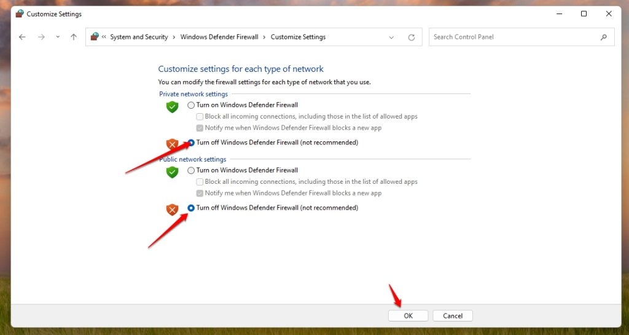Expand chevron after System and Security
629x335 pixels.
pos(174,37)
